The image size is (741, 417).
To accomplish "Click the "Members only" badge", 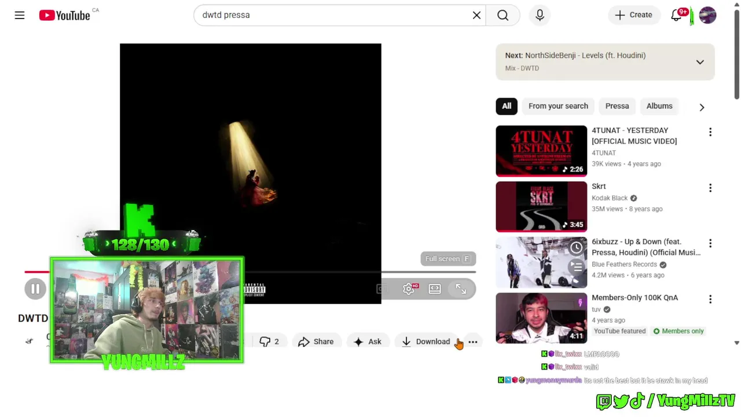I will (x=678, y=331).
